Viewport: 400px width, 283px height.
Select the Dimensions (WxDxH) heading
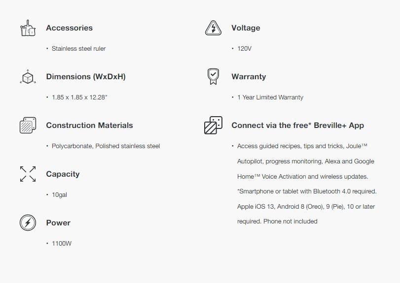[86, 77]
